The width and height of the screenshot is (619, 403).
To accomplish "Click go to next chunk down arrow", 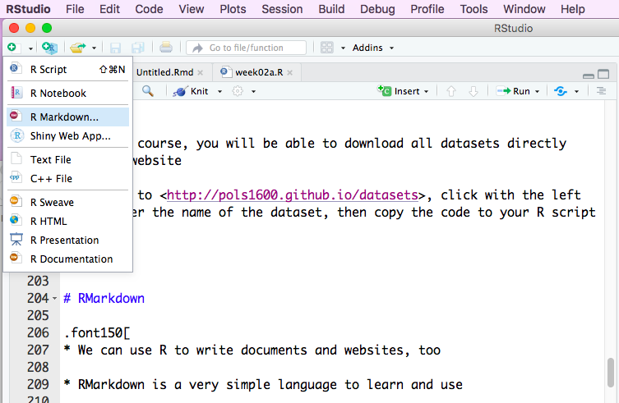I will (x=473, y=91).
